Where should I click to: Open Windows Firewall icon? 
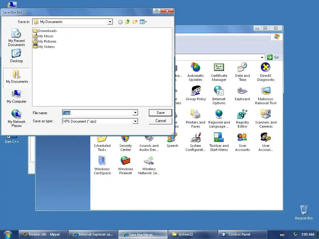(x=126, y=166)
